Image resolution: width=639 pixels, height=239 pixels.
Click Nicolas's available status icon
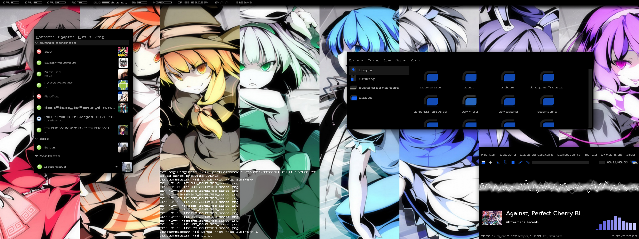click(x=39, y=74)
